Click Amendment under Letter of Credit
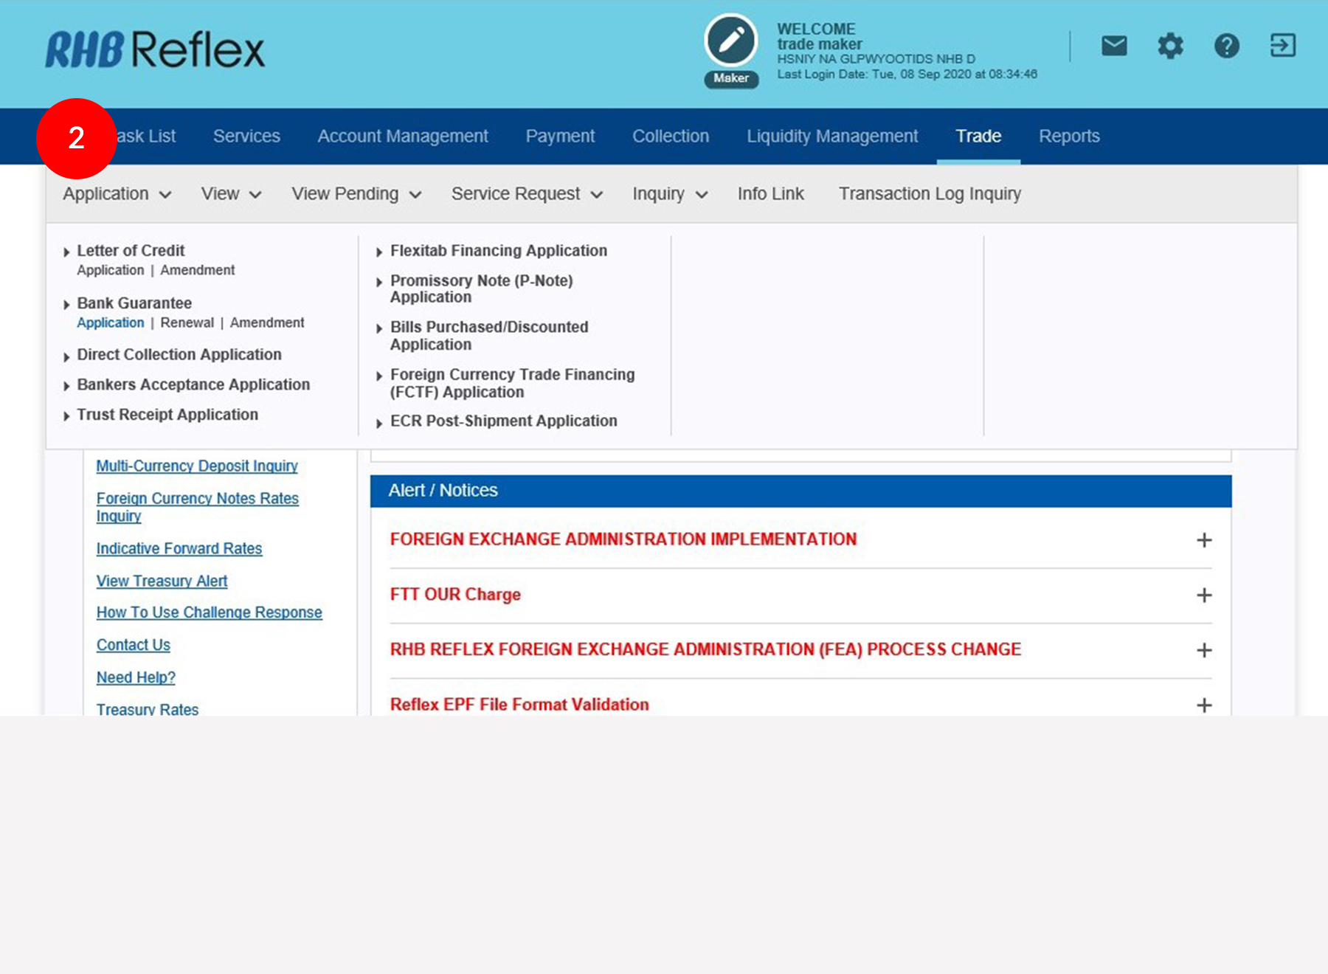1328x974 pixels. (197, 271)
